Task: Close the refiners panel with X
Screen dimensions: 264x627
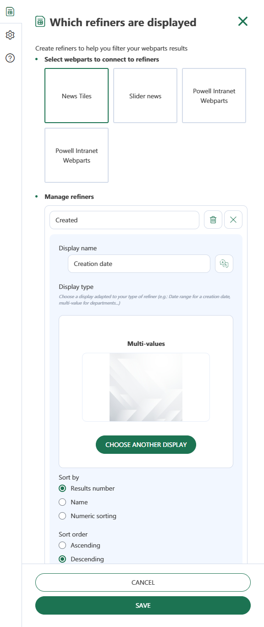Action: click(x=243, y=21)
